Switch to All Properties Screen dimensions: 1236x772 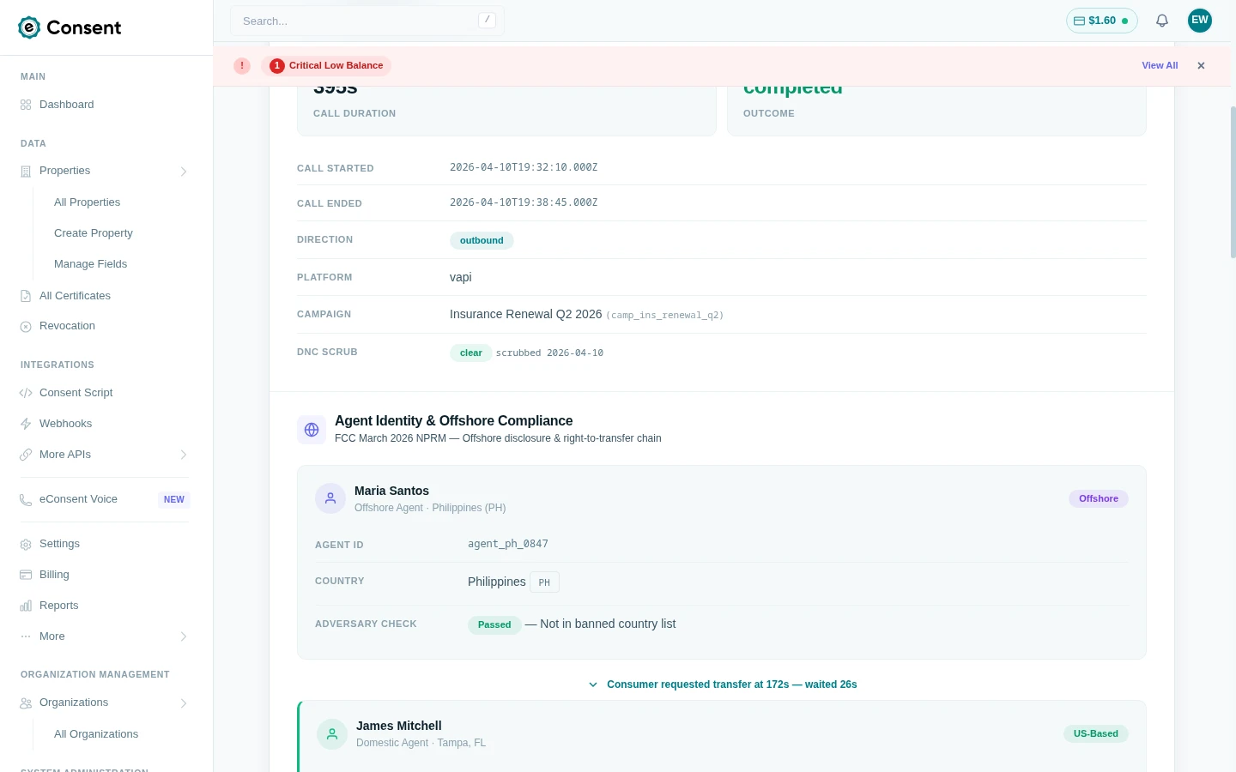[87, 202]
